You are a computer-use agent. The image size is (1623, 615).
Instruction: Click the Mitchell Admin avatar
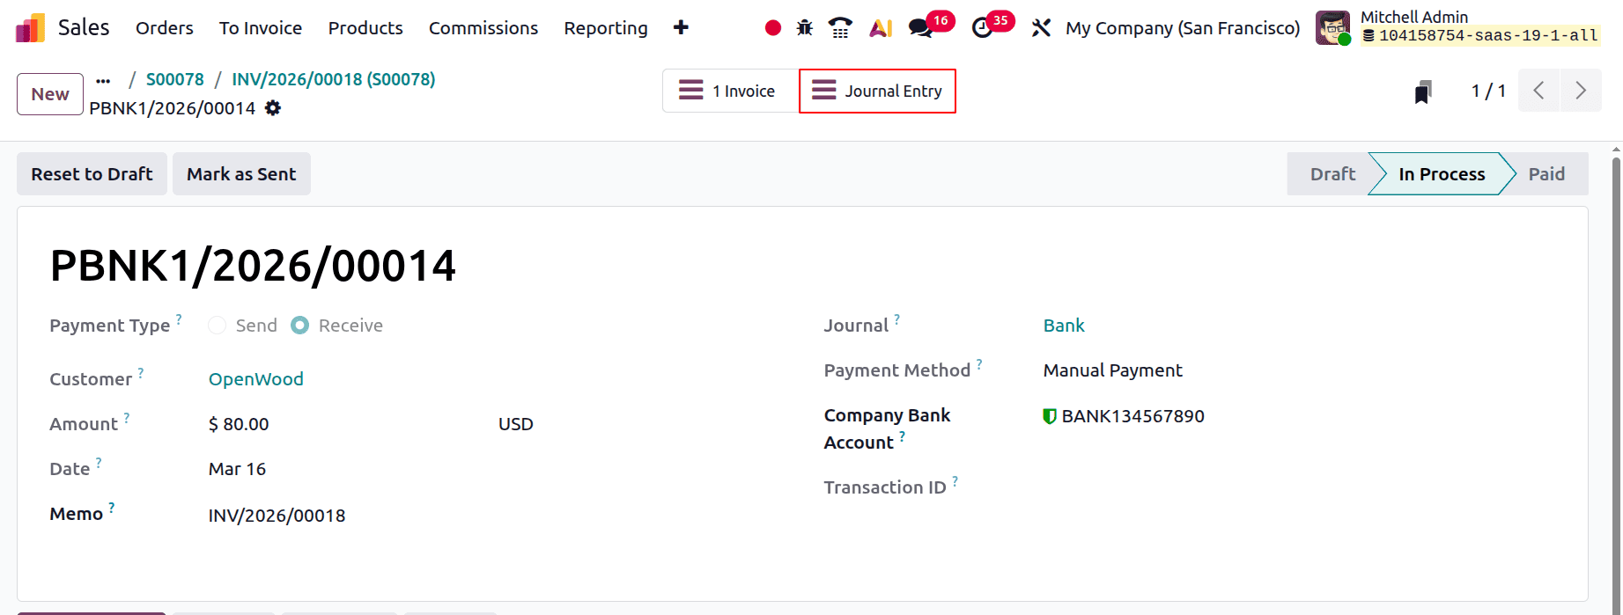click(x=1333, y=28)
